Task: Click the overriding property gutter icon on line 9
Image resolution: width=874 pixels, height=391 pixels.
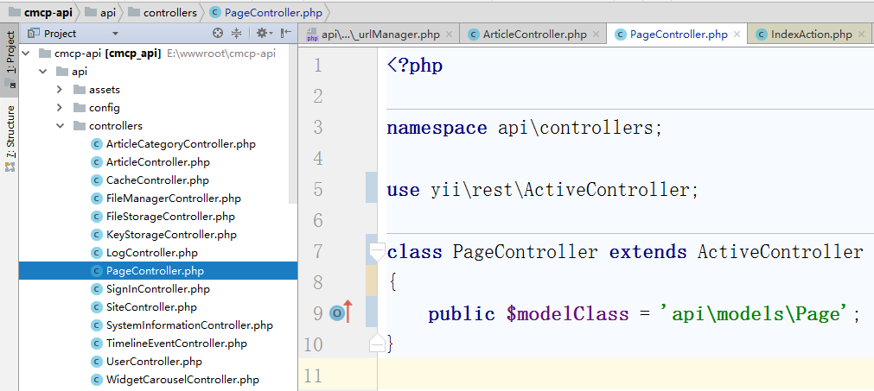Action: pyautogui.click(x=336, y=313)
